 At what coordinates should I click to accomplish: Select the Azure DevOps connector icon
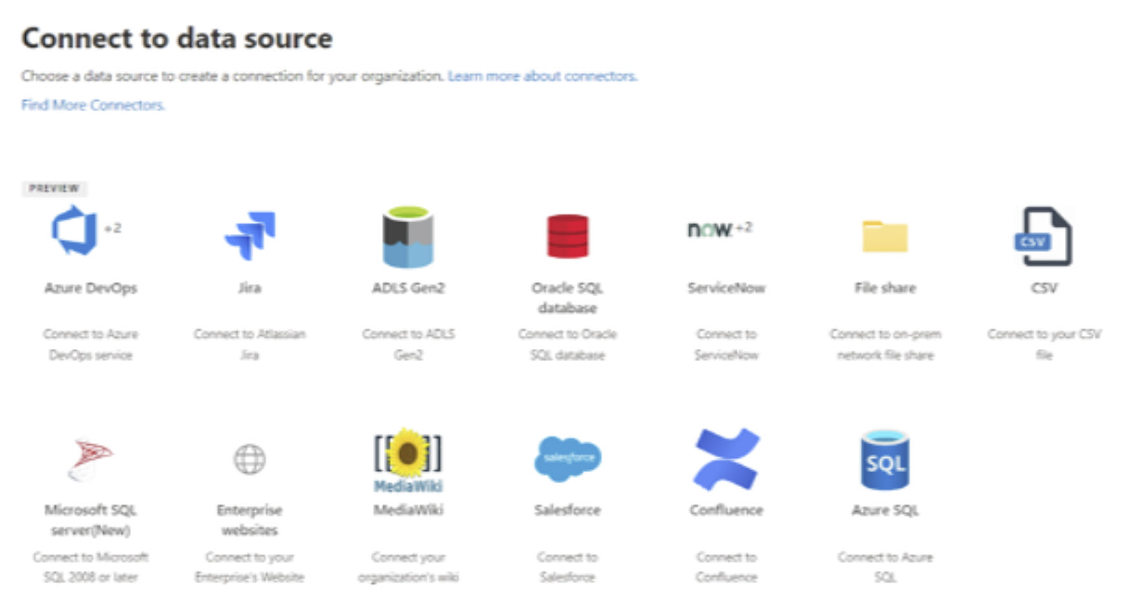(x=74, y=231)
